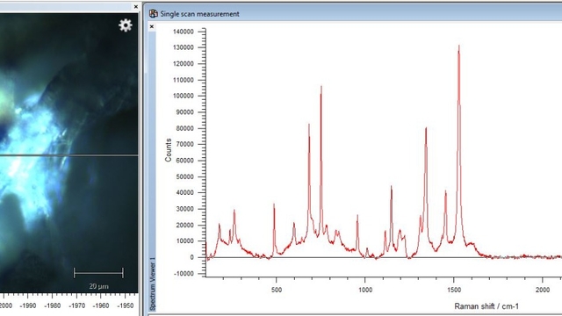The image size is (562, 316).
Task: Click the horizontal crosshair line in microscope image
Action: 68,155
